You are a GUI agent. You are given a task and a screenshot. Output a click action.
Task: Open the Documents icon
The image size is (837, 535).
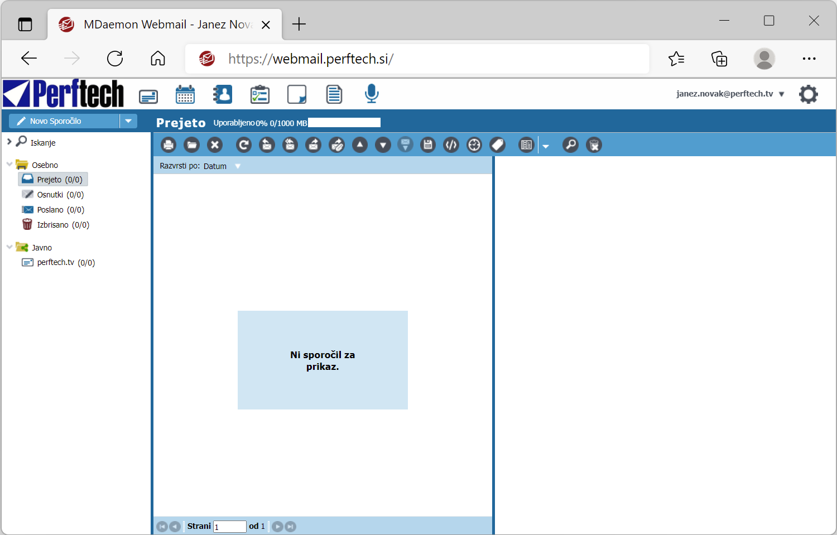(334, 94)
